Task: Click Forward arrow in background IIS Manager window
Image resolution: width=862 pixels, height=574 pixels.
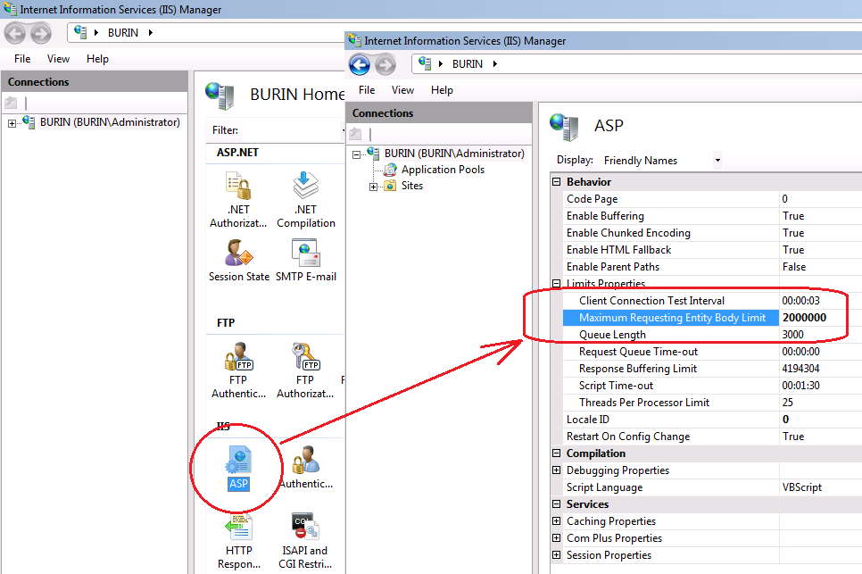Action: tap(41, 34)
